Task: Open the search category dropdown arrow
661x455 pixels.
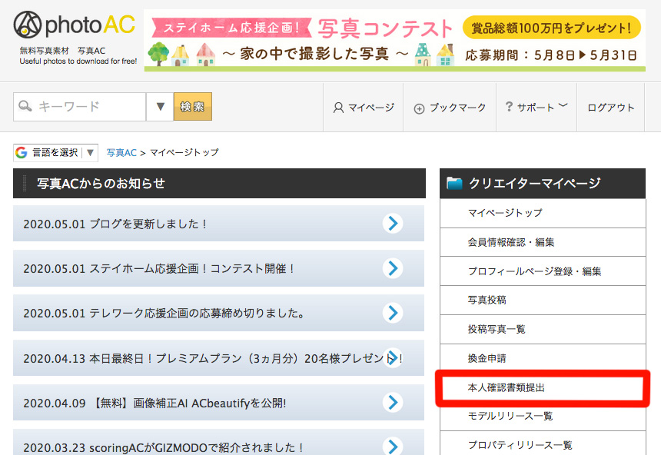Action: coord(160,107)
